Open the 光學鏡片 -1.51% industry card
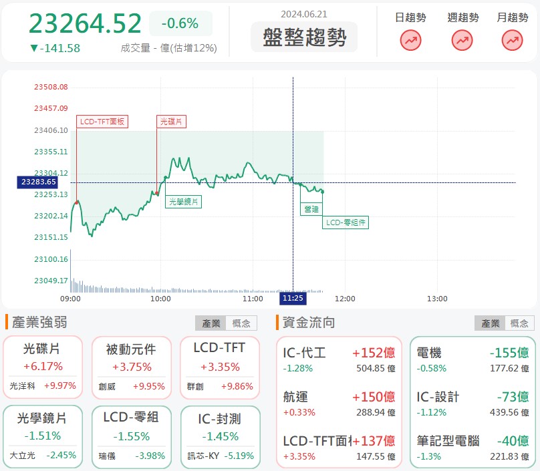The width and height of the screenshot is (540, 471). tap(43, 437)
